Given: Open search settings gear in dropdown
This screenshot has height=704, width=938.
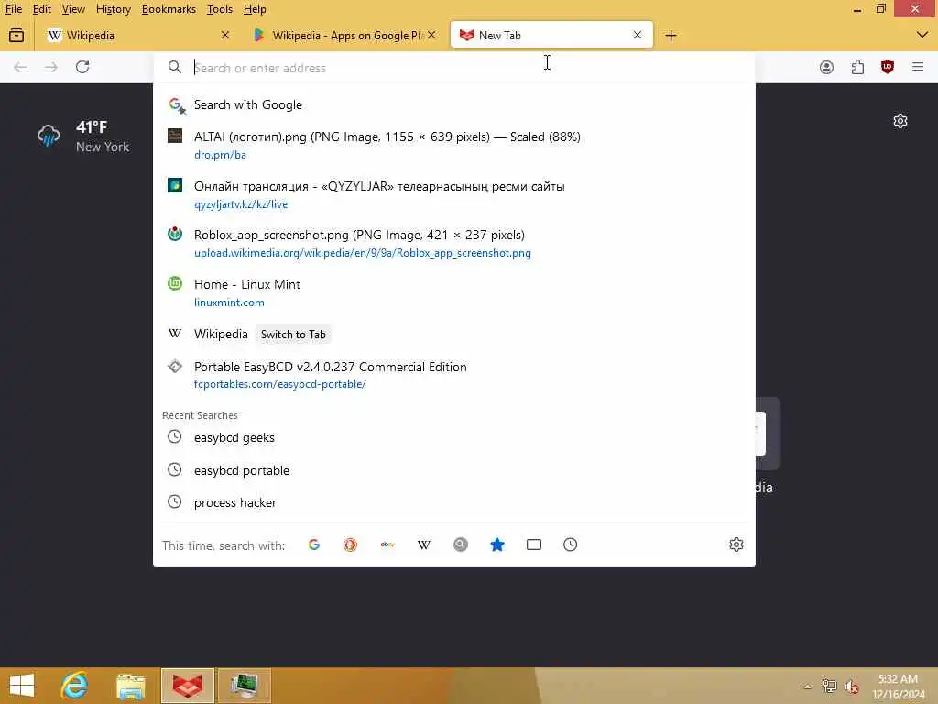Looking at the screenshot, I should pyautogui.click(x=736, y=544).
